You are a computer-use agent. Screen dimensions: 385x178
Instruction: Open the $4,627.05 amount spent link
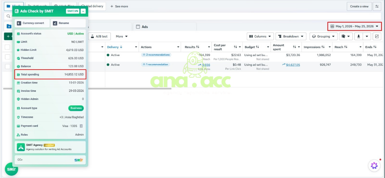point(293,65)
